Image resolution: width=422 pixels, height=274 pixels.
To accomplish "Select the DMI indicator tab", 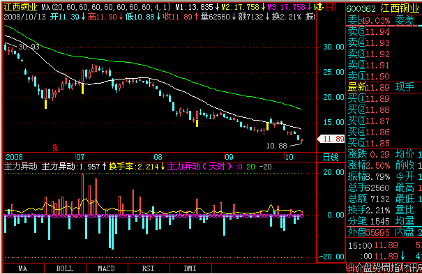I will (190, 268).
